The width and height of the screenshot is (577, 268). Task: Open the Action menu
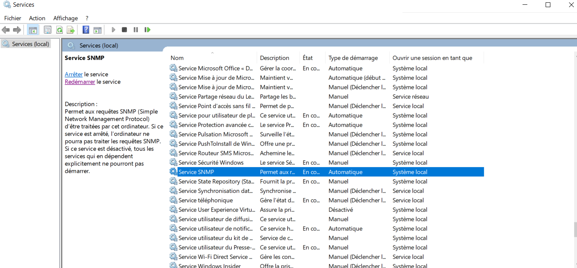click(x=37, y=18)
